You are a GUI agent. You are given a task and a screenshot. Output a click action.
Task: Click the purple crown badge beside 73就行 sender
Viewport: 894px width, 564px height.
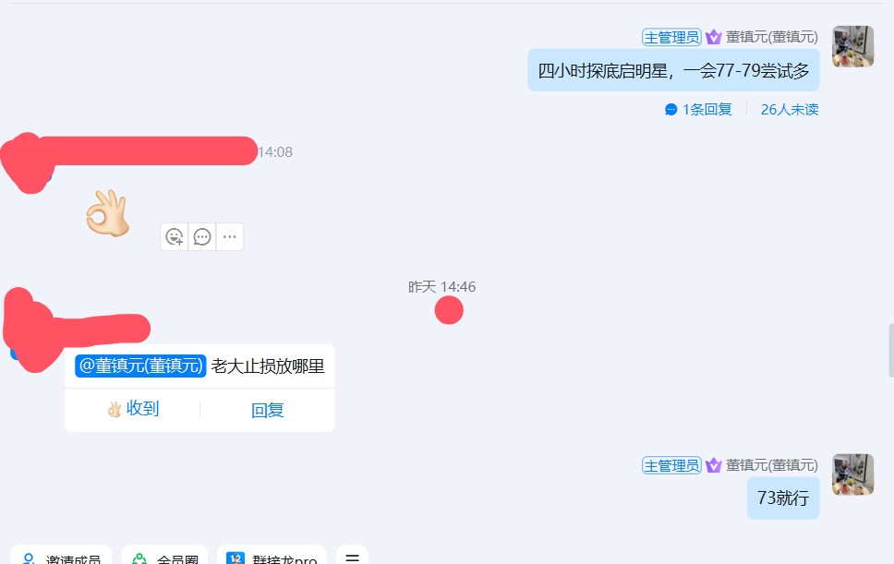[713, 465]
